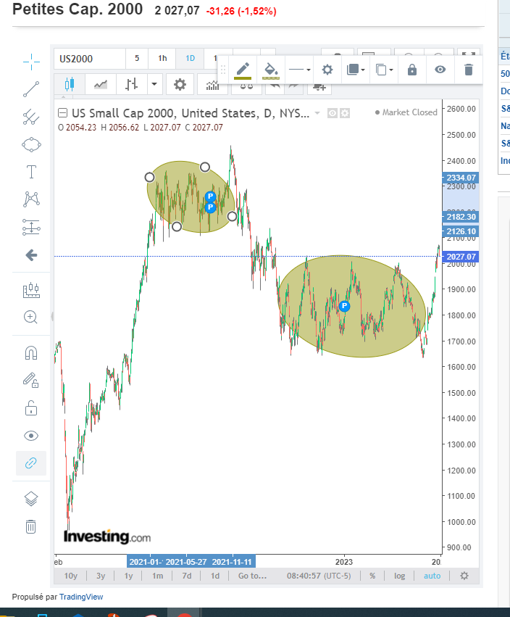Click the 2021-05-27 date axis label
Image resolution: width=510 pixels, height=617 pixels.
coord(186,561)
